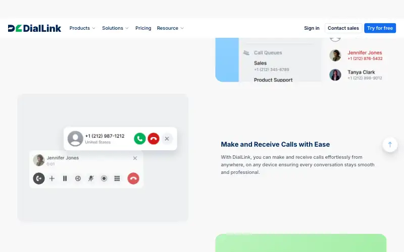Image resolution: width=404 pixels, height=252 pixels.
Task: Click Jennifer Jones avatar in call panel
Action: tap(39, 160)
